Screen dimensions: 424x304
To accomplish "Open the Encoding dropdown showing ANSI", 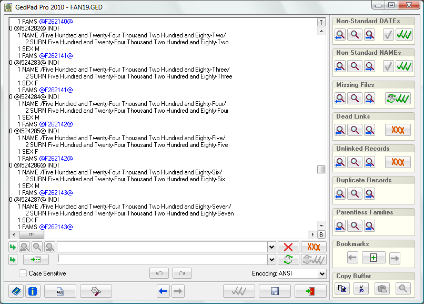I will click(322, 273).
